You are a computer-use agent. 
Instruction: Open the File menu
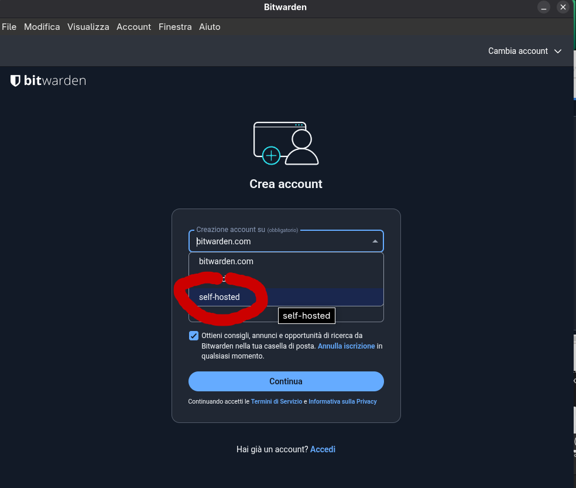coord(9,27)
